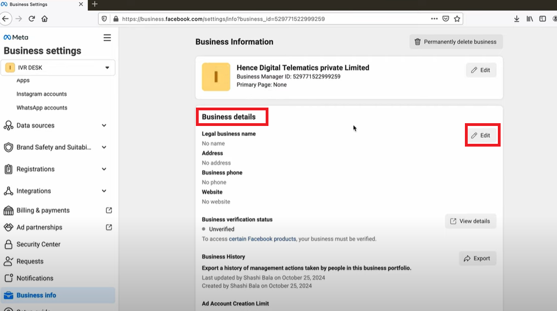Click the View details button

click(x=470, y=221)
